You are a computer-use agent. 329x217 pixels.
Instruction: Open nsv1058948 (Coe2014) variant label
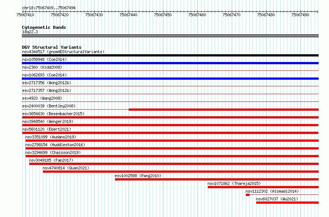(x=44, y=59)
